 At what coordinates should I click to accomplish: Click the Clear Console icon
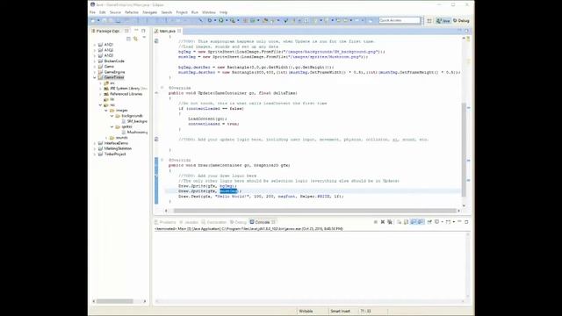click(399, 222)
